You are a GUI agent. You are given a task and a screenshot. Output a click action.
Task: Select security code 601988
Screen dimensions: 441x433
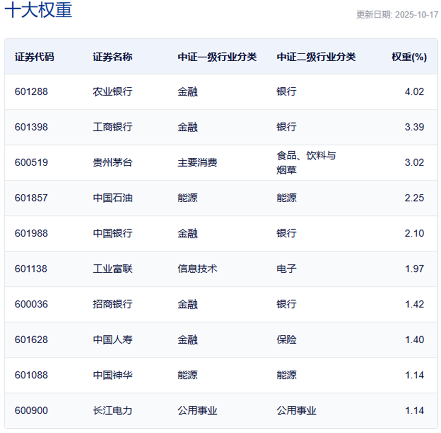click(x=31, y=233)
